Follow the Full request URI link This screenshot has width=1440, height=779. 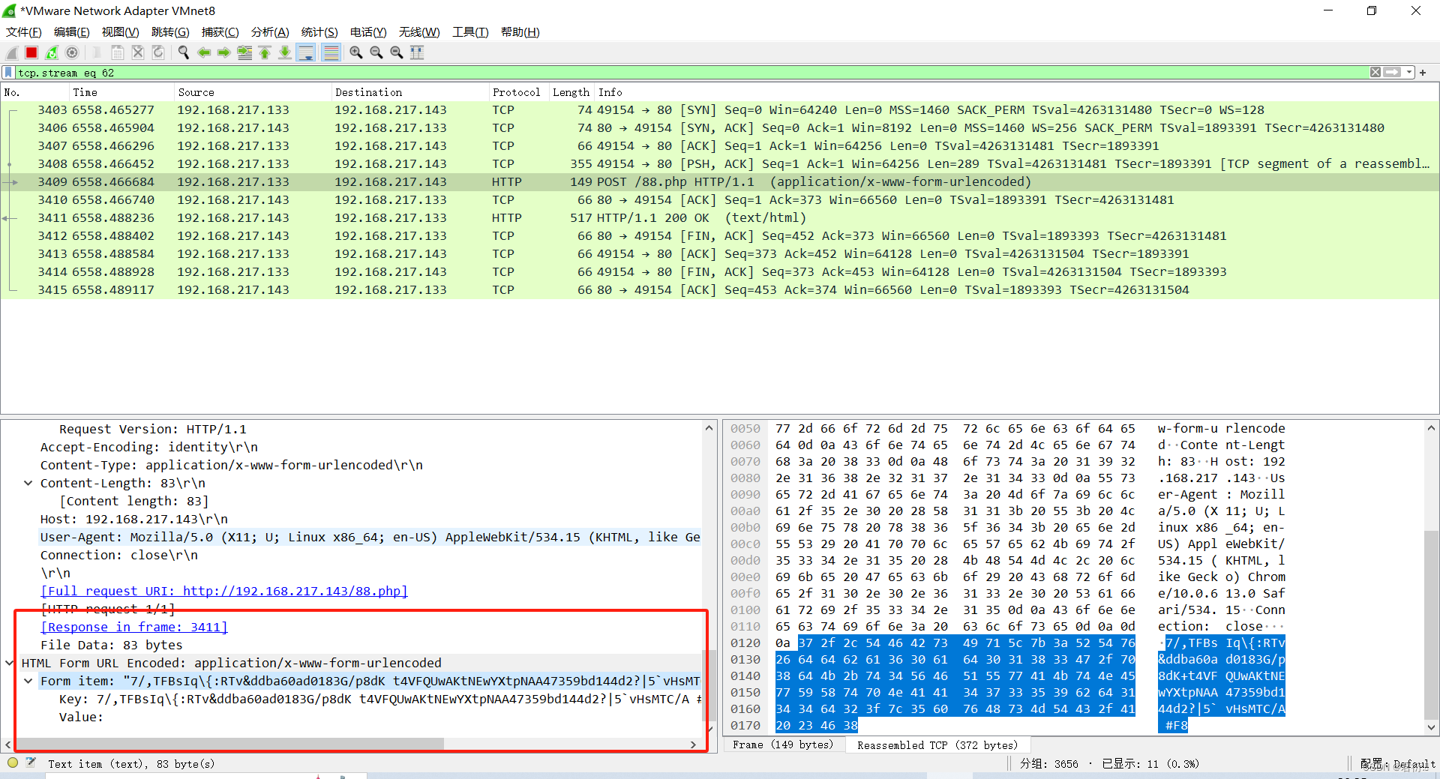(x=224, y=591)
